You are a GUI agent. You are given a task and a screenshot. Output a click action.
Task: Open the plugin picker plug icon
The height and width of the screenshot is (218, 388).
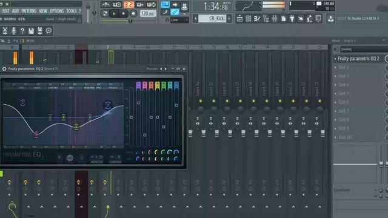[x=292, y=19]
